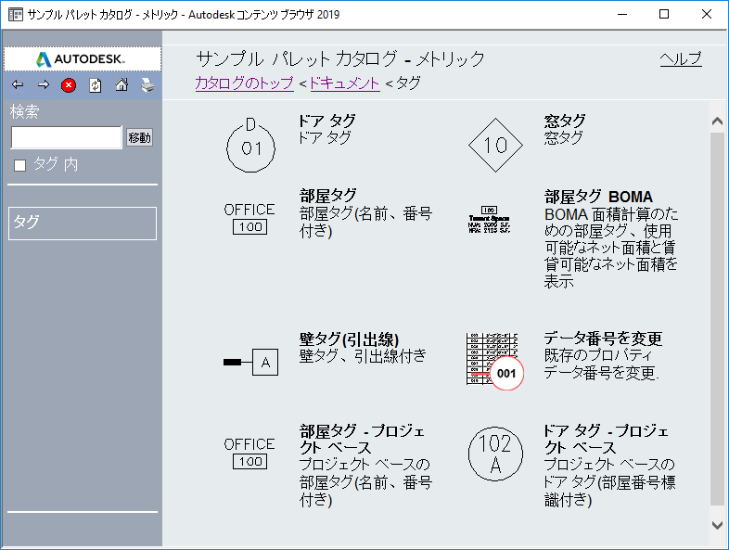Select the 壁タグ(引出線) thumbnail
This screenshot has height=550, width=729.
(x=250, y=362)
